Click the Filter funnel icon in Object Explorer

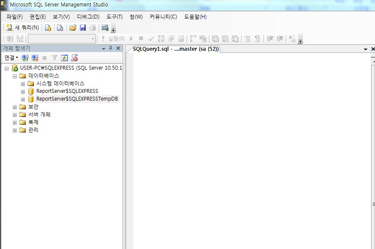coord(54,58)
